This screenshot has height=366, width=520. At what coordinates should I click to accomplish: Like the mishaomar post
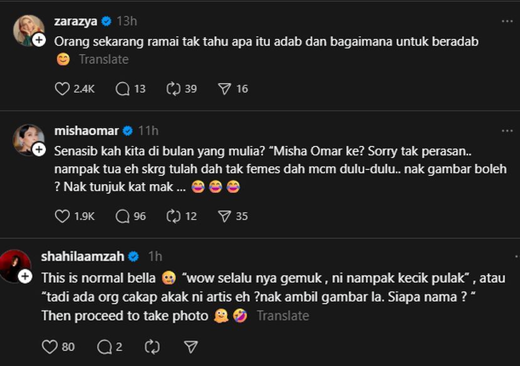click(x=63, y=216)
